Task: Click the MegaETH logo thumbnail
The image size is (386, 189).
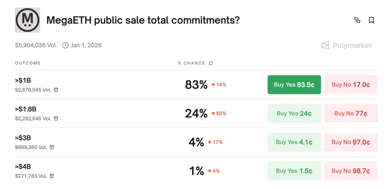Action: pos(28,20)
